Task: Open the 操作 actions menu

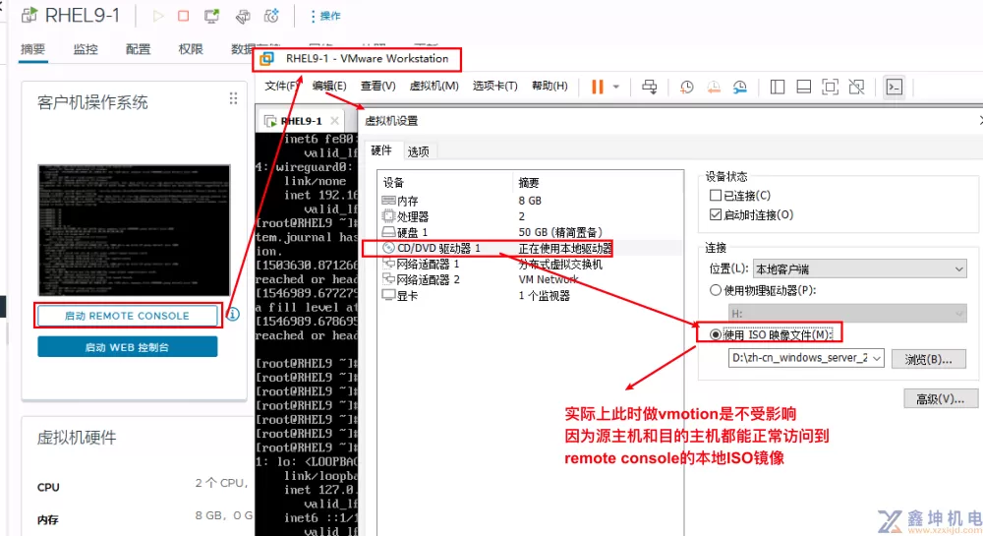Action: point(325,16)
